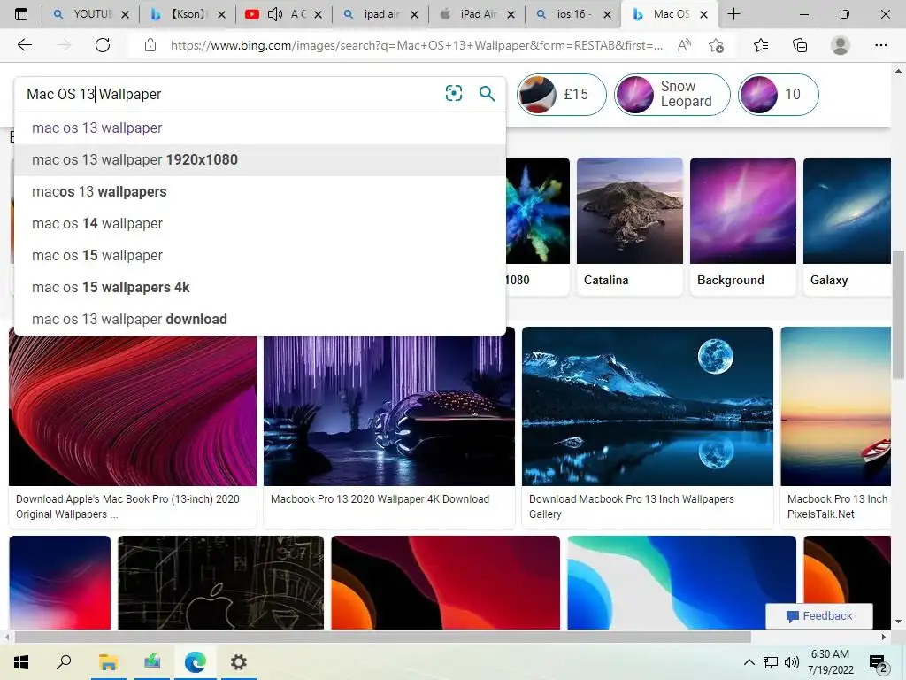Click the magnifier search button in search box
Screen dimensions: 906x680
click(488, 93)
